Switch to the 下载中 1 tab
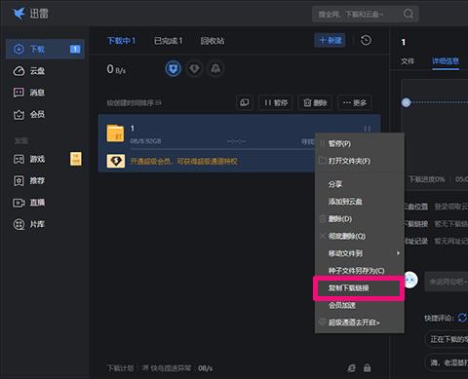 [x=121, y=41]
